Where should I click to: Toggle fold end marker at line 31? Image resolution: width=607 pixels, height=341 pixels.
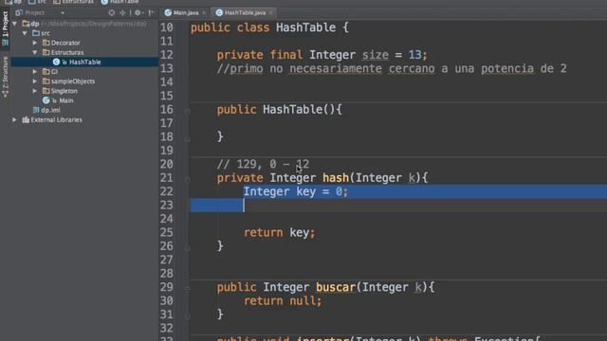[188, 316]
